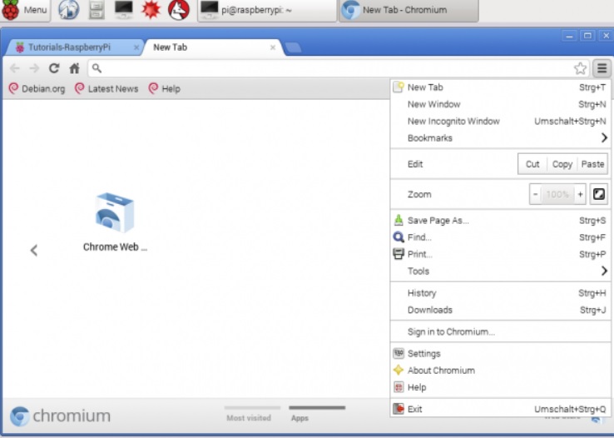
Task: Reload the page with refresh icon
Action: click(54, 68)
